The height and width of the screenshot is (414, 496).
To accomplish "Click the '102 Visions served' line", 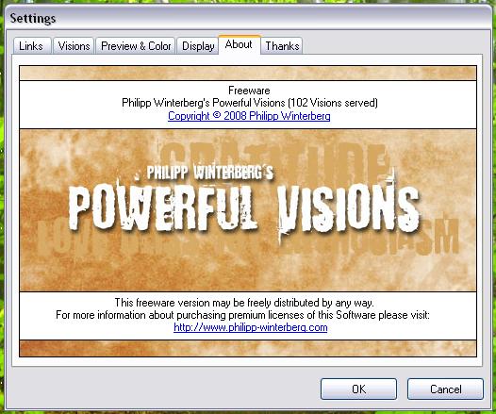I will pos(250,103).
